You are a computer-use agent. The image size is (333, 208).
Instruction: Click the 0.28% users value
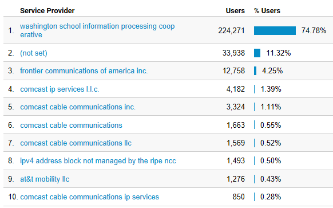tap(271, 197)
